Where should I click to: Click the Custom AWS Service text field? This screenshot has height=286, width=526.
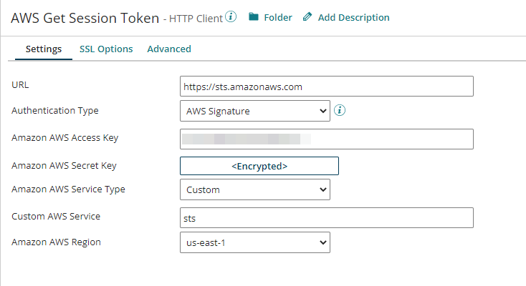326,217
